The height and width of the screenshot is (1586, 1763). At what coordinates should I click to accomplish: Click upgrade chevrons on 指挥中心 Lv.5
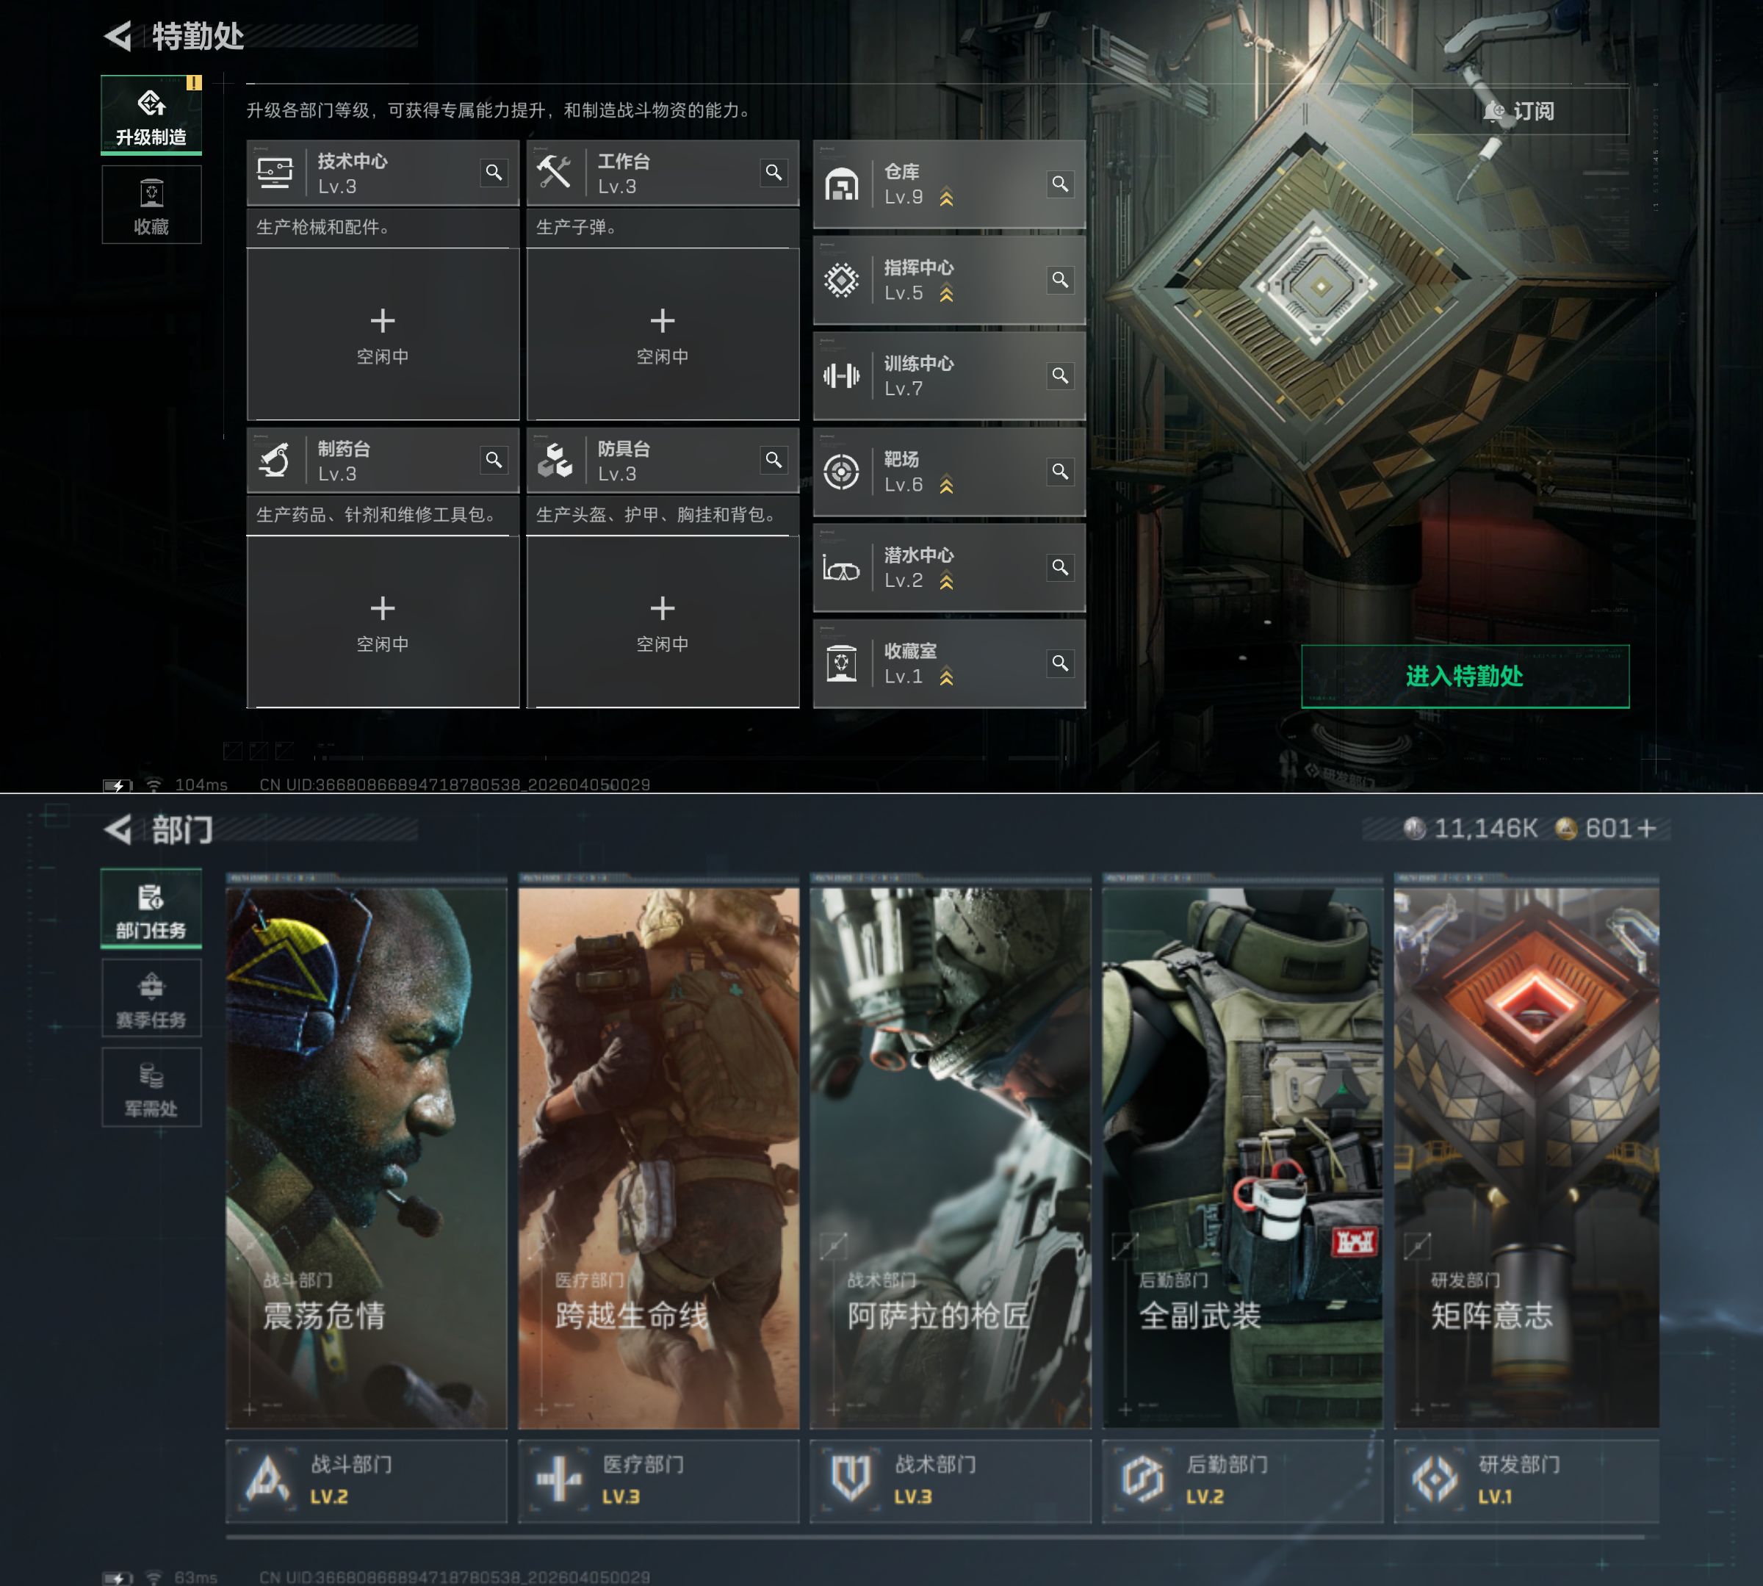click(x=946, y=295)
